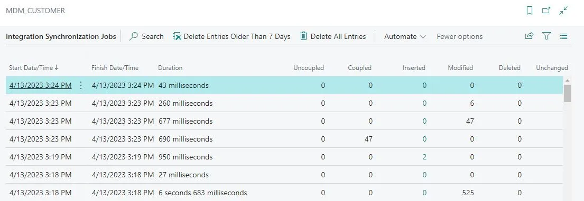Open the 4/13/2023 3:24 PM entry link

pos(40,85)
